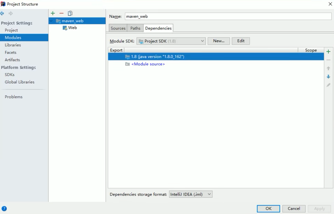Open the Facets settings
334x214 pixels.
tap(10, 52)
